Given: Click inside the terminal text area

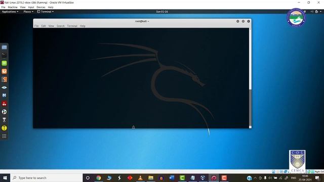Looking at the screenshot, I should (x=141, y=78).
